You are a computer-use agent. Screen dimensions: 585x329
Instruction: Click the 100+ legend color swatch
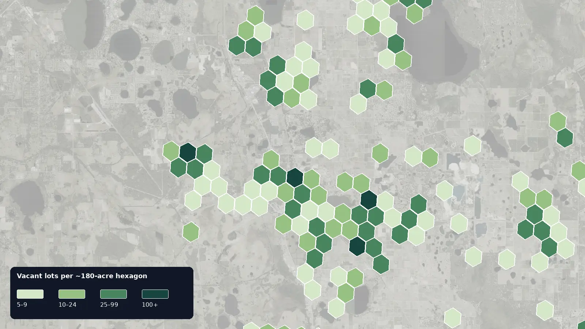[155, 294]
